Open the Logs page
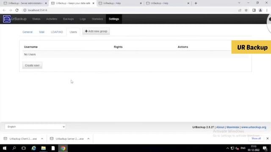 [83, 19]
